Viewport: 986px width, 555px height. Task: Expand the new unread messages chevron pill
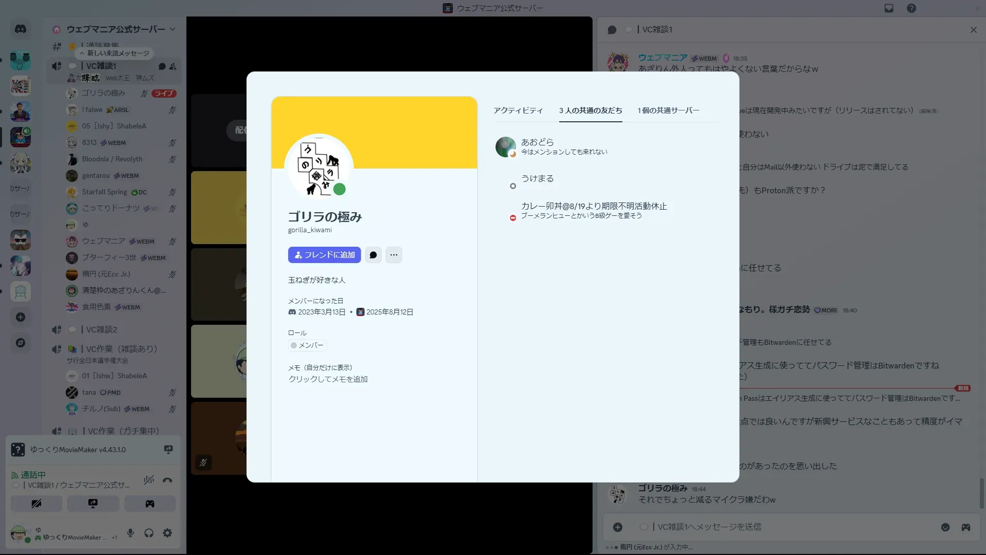click(114, 53)
